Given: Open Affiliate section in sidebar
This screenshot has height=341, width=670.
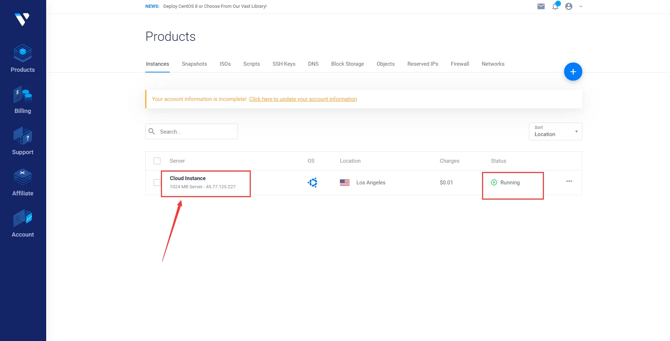Looking at the screenshot, I should pos(23,182).
